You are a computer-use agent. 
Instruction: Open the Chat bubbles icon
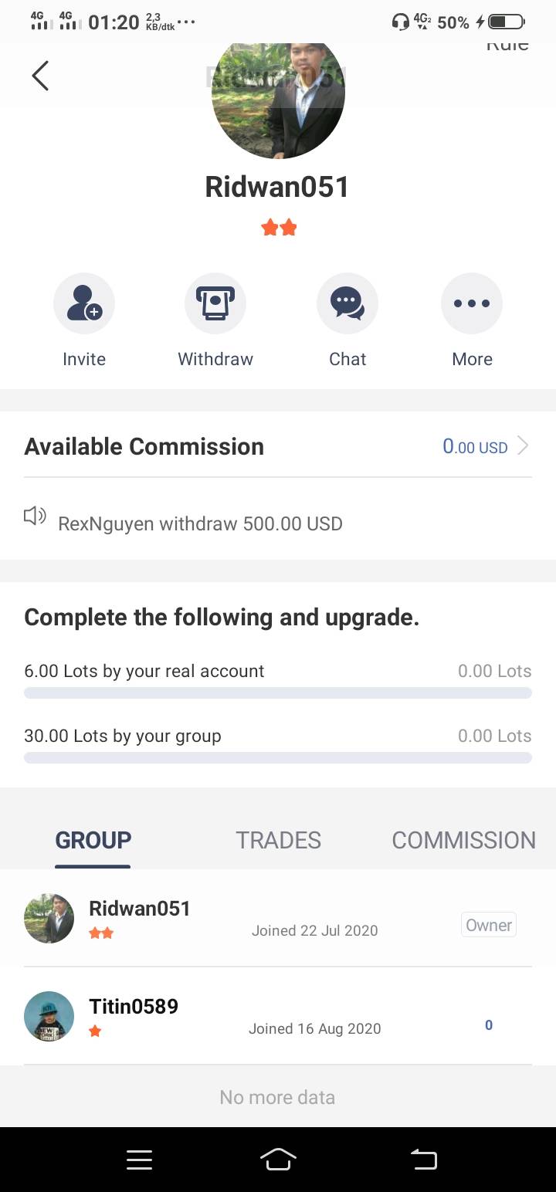347,303
